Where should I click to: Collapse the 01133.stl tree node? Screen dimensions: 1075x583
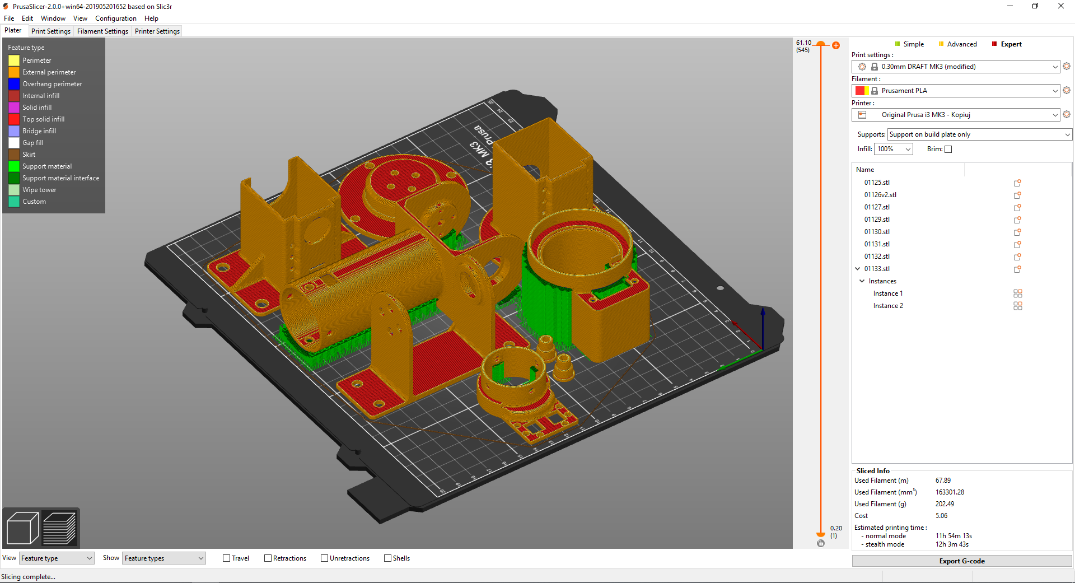(x=858, y=269)
